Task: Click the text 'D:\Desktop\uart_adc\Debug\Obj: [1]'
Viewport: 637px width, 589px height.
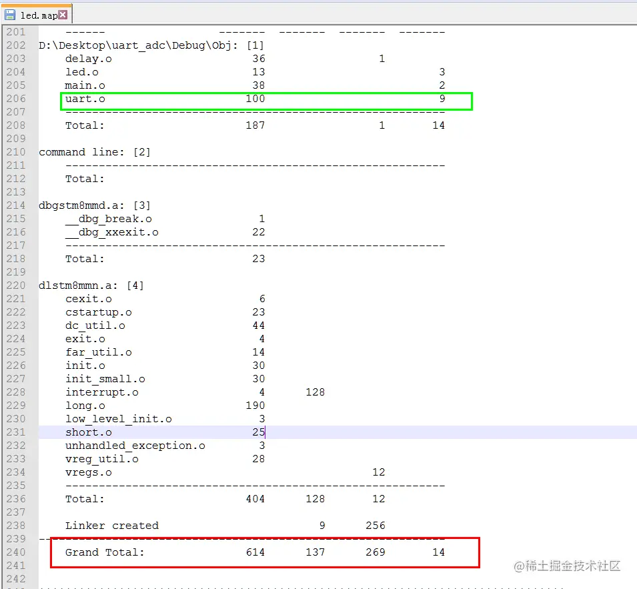Action: point(151,45)
